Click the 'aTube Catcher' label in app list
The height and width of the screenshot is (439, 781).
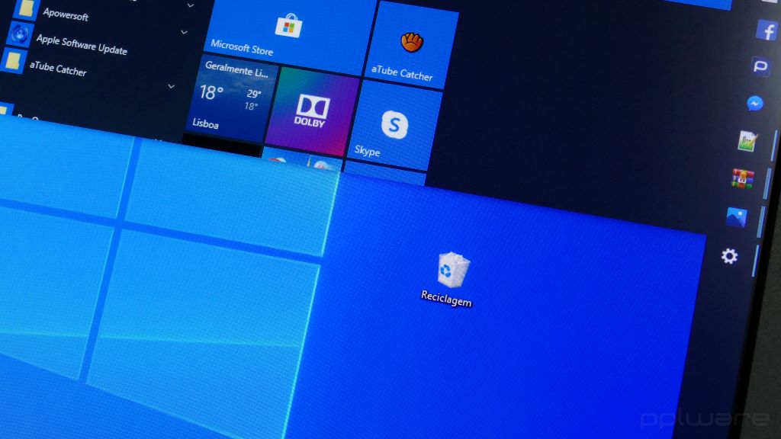[58, 68]
